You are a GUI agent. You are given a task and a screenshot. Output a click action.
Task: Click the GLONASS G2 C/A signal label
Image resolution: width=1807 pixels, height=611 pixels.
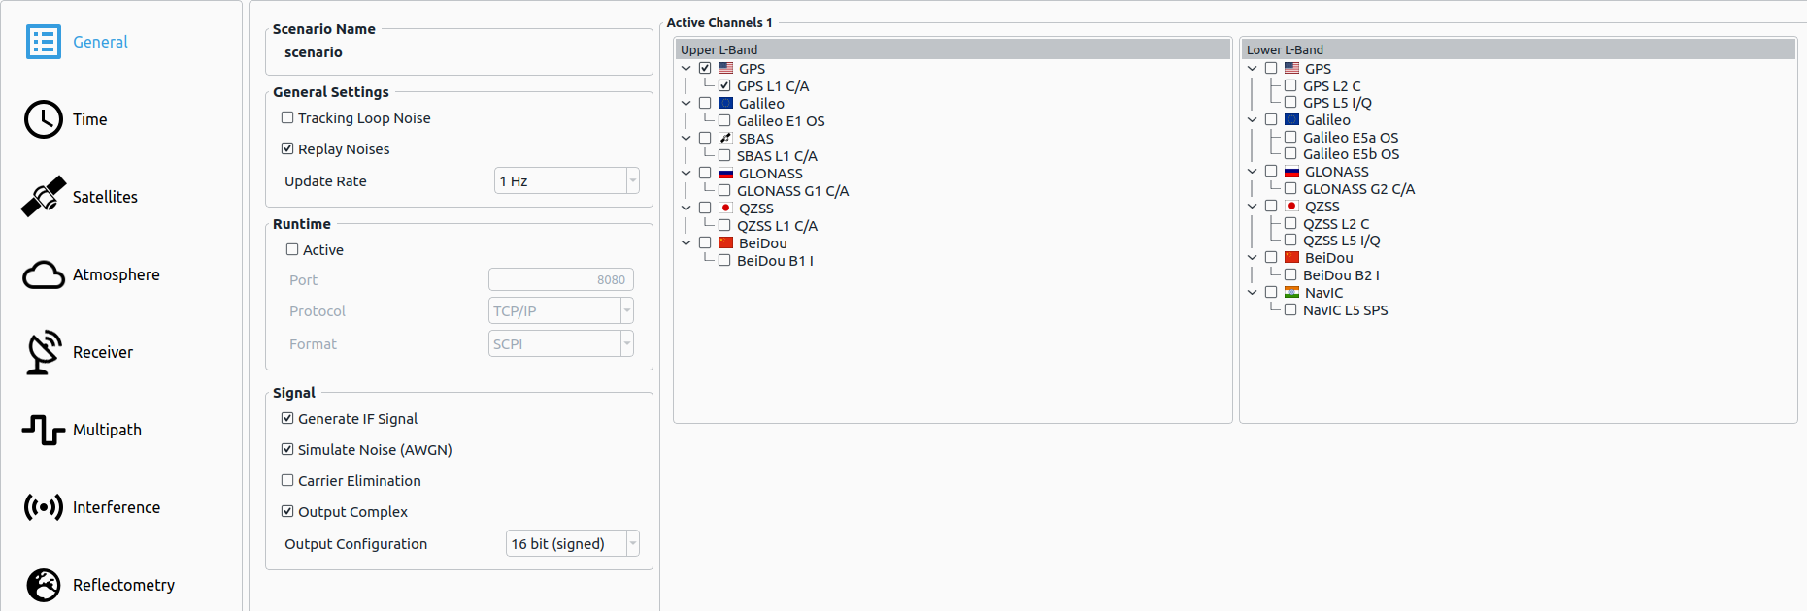[1357, 189]
